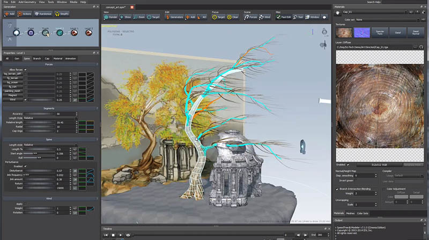Toggle scene Wind tool
The width and height of the screenshot is (429, 240).
(x=264, y=17)
